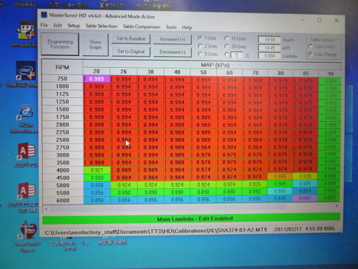Click the Set to Baseline button
This screenshot has width=358, height=269.
click(x=131, y=38)
